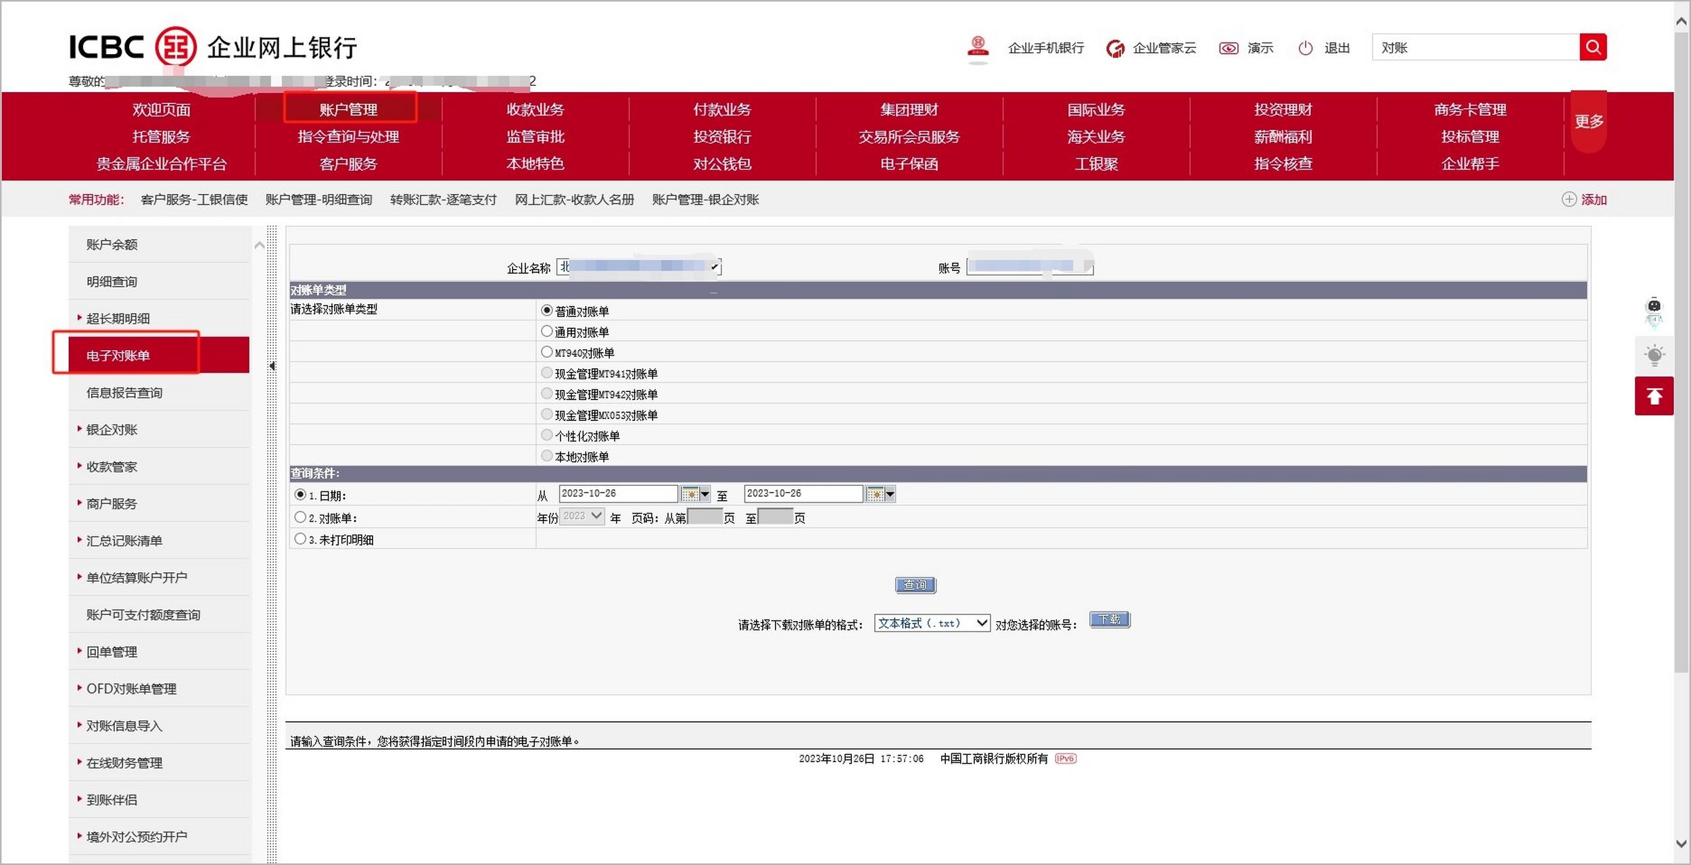This screenshot has height=865, width=1691.
Task: Choose query condition 3. 未打印明细 radio
Action: pos(300,539)
